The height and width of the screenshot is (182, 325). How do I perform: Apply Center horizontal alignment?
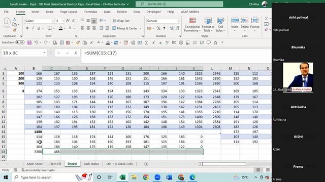(x=88, y=28)
